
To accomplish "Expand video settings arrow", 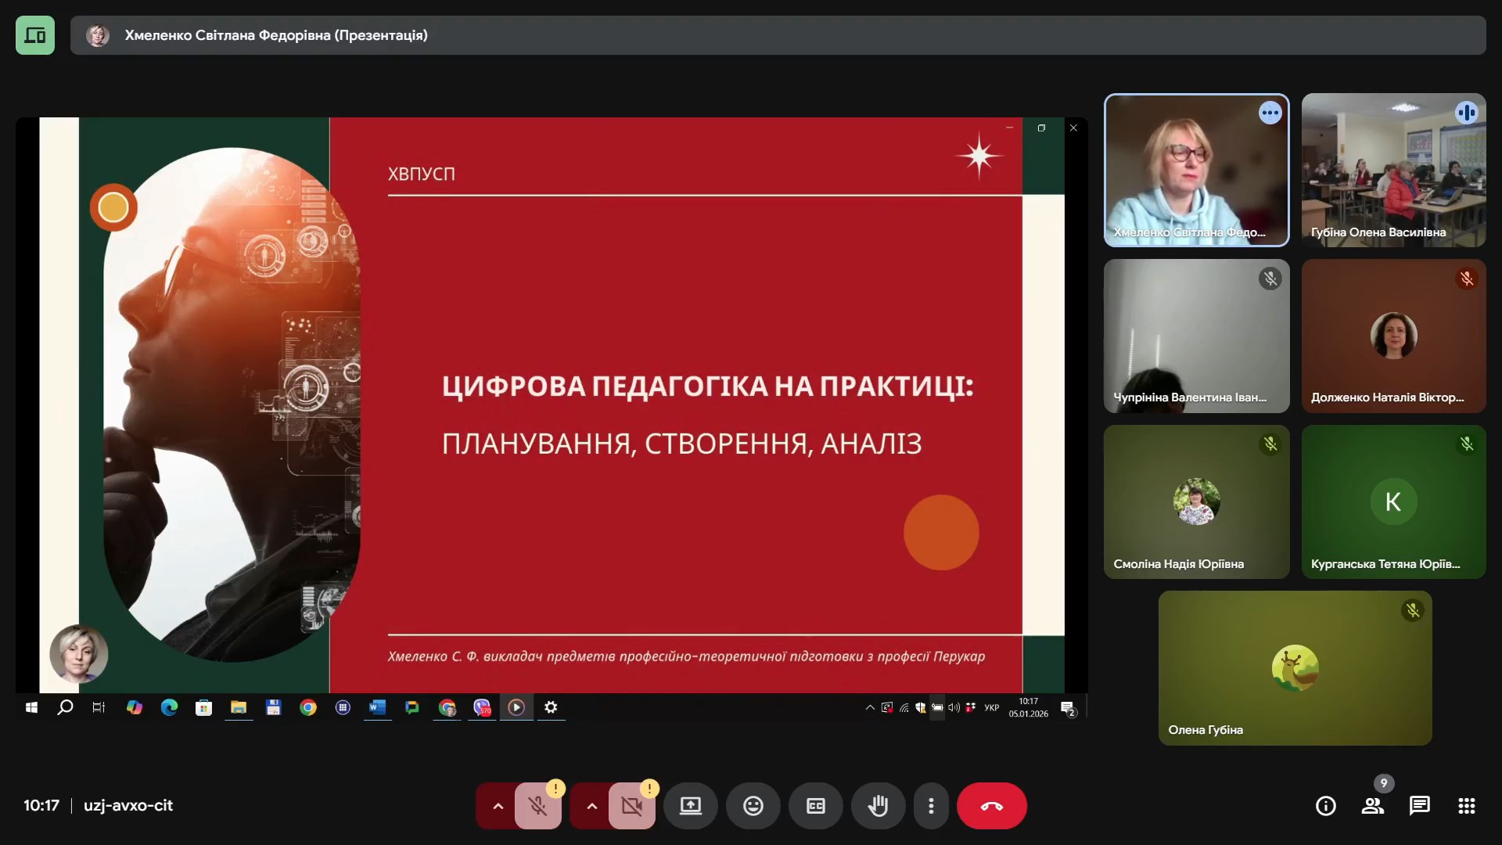I will click(x=591, y=806).
